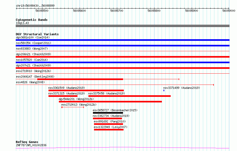Screen dimensions: 237x151
Task: Open dgv207n21 (Shaikh2009) variant label
Action: click(34, 65)
